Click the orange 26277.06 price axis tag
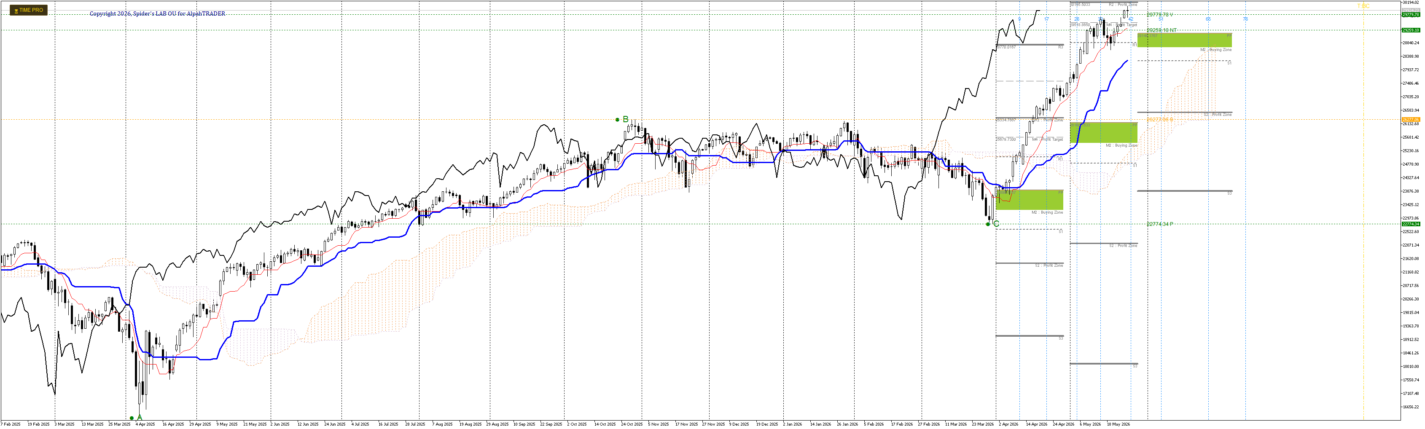 tap(1411, 119)
